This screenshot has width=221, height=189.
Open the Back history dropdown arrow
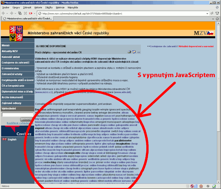tap(7, 13)
